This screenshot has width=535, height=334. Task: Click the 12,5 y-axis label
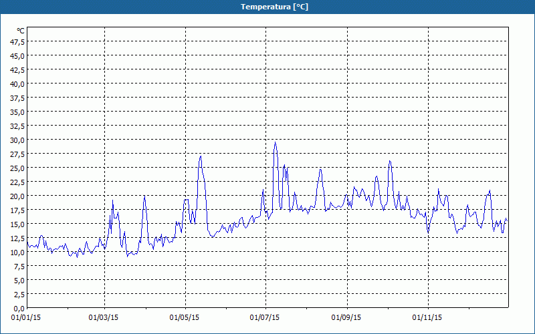point(17,238)
